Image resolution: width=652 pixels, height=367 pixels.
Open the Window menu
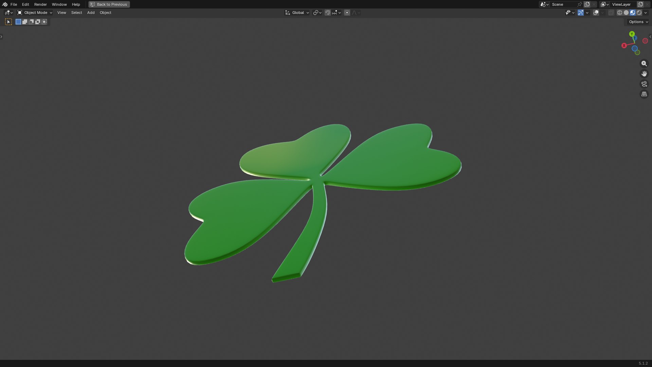59,4
